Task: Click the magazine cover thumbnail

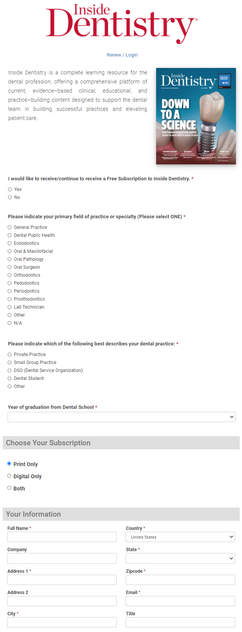Action: coord(196,116)
